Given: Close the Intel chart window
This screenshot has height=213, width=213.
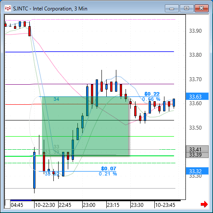Looking at the screenshot, I should tap(202, 8).
